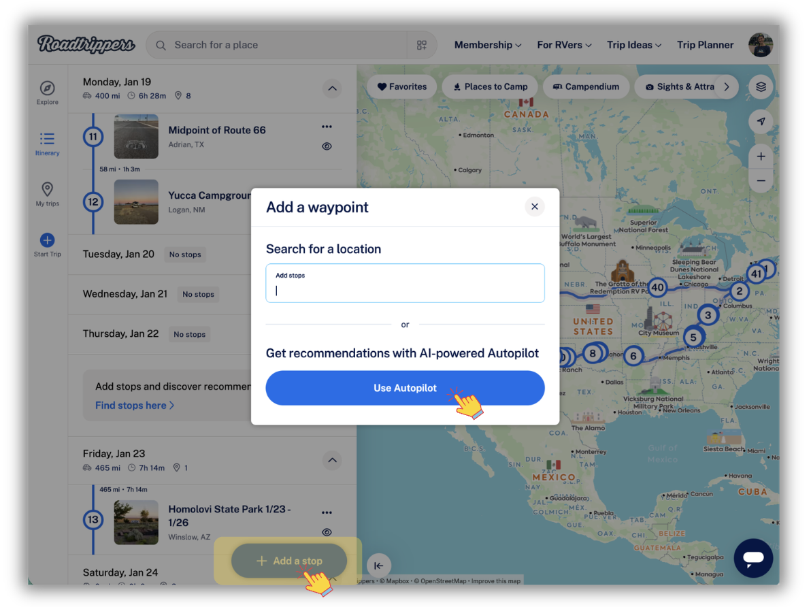811x607 pixels.
Task: Click the Roadtrippers logo
Action: (x=86, y=44)
